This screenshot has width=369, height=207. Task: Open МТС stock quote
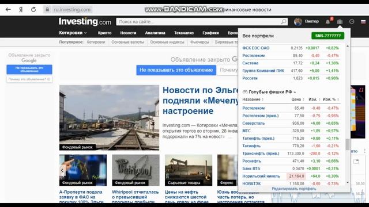coord(246,131)
